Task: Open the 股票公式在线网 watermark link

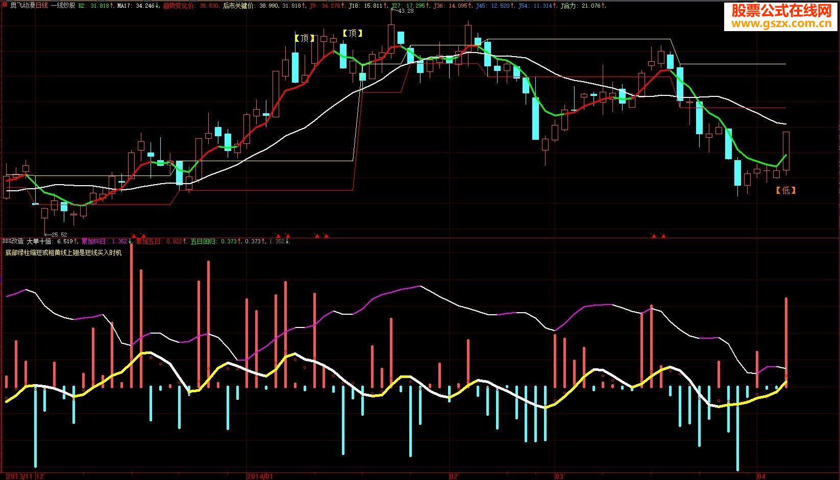Action: point(782,16)
